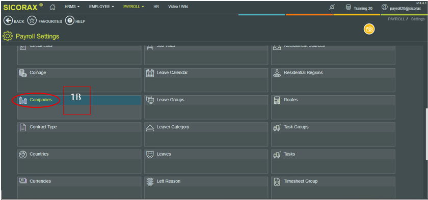The height and width of the screenshot is (200, 428).
Task: Click the Residential Regions map pin icon
Action: tap(277, 73)
